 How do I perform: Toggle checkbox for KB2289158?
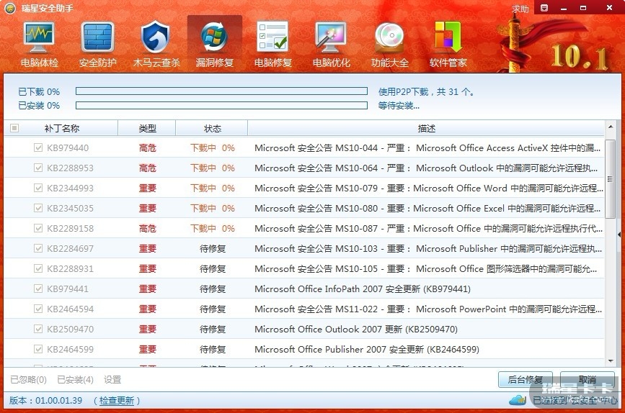[x=38, y=228]
